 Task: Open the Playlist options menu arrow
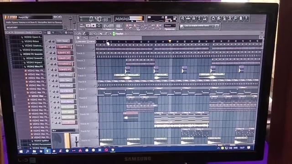[x=76, y=33]
